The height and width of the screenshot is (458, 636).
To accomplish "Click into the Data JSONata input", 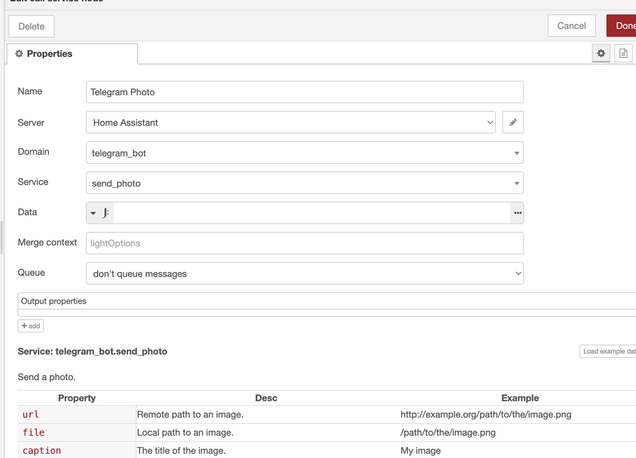I will (311, 213).
